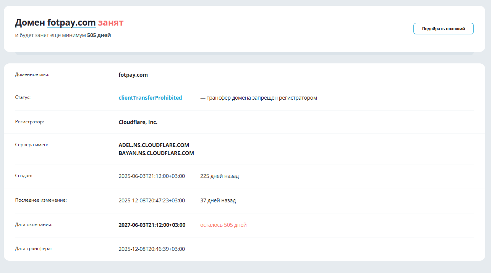Click the "225 дней назад" text
Viewport: 491px width, 273px height.
(x=219, y=176)
